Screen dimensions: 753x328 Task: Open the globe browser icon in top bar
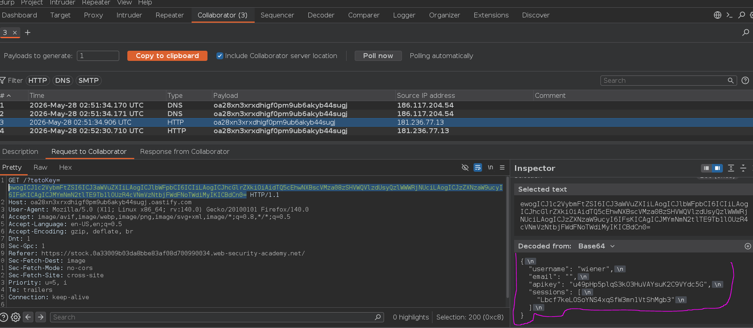(718, 15)
